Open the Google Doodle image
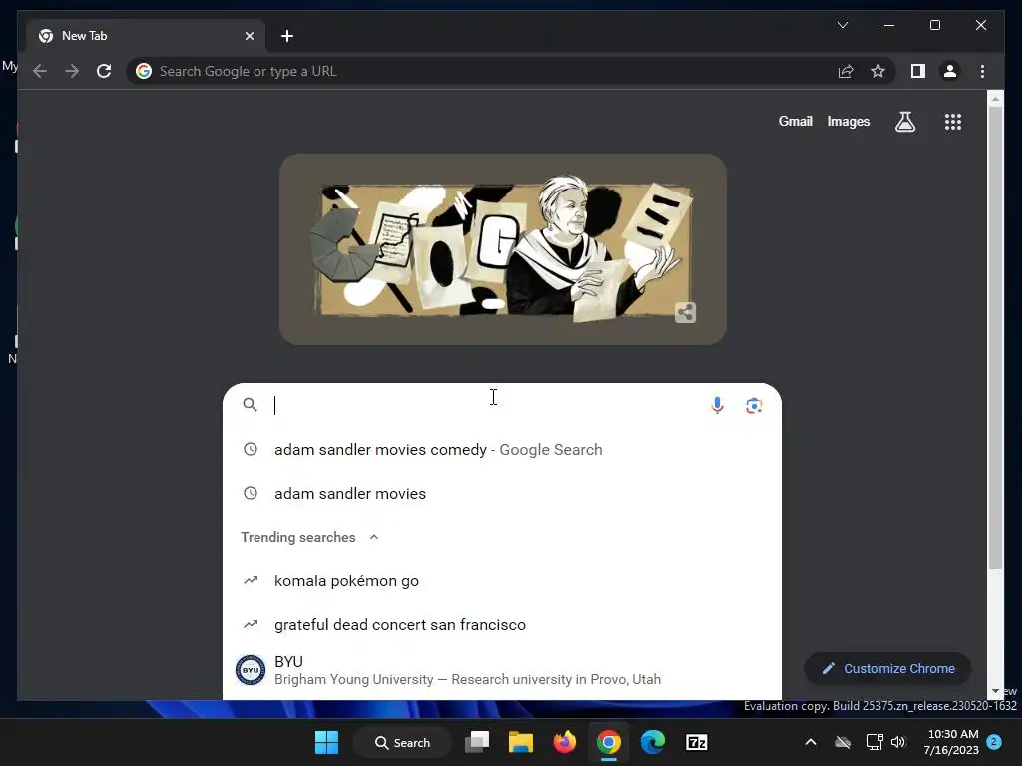This screenshot has height=766, width=1022. pyautogui.click(x=503, y=248)
